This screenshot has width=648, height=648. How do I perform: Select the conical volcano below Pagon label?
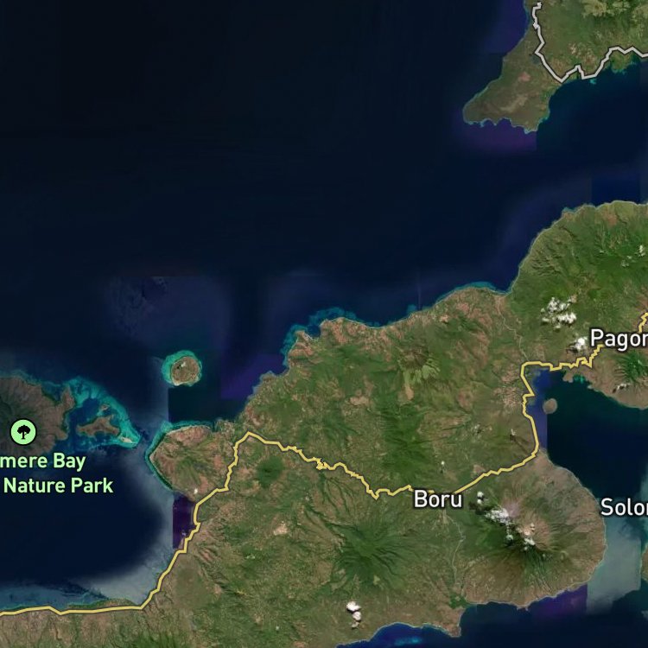pyautogui.click(x=632, y=366)
